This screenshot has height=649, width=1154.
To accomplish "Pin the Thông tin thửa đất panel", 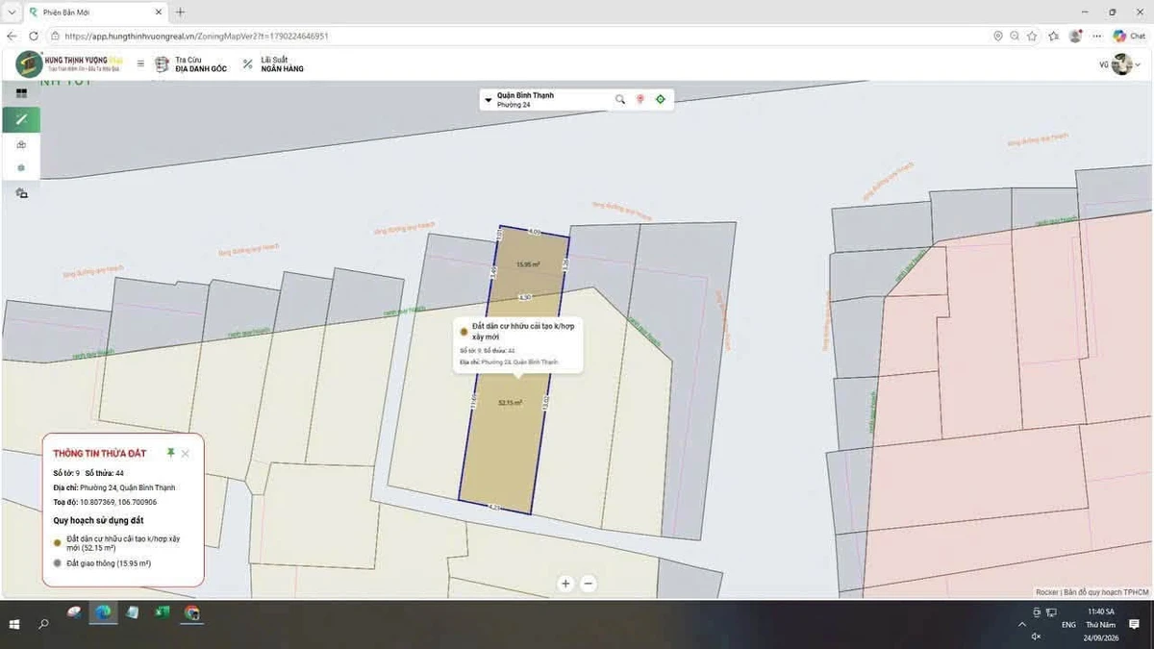I will point(170,452).
